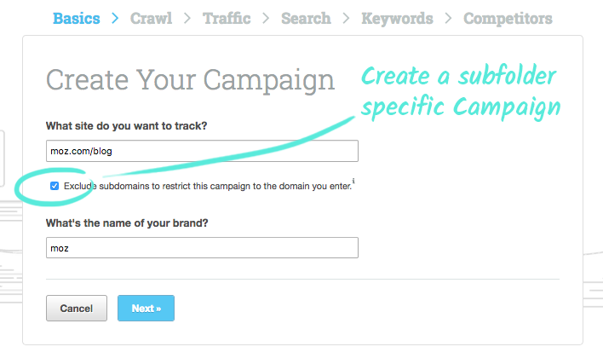603x364 pixels.
Task: Click the site URL field containing moz.com/blog
Action: (x=202, y=151)
